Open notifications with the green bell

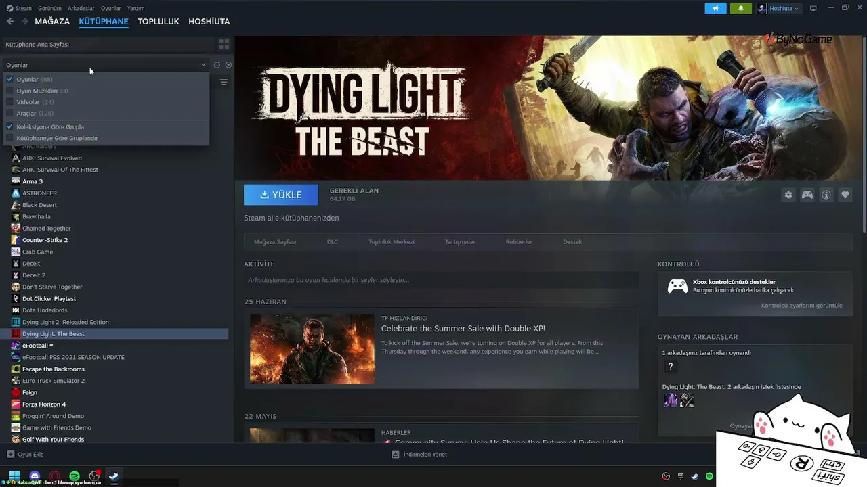[741, 8]
